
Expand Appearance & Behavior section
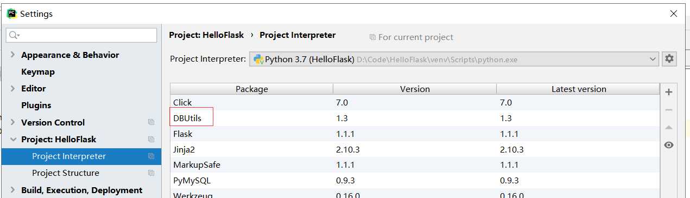click(13, 55)
